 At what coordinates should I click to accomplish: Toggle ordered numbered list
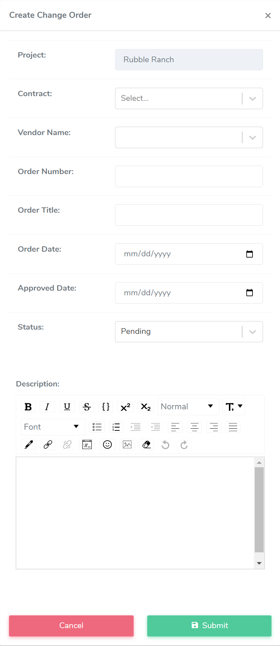point(116,427)
